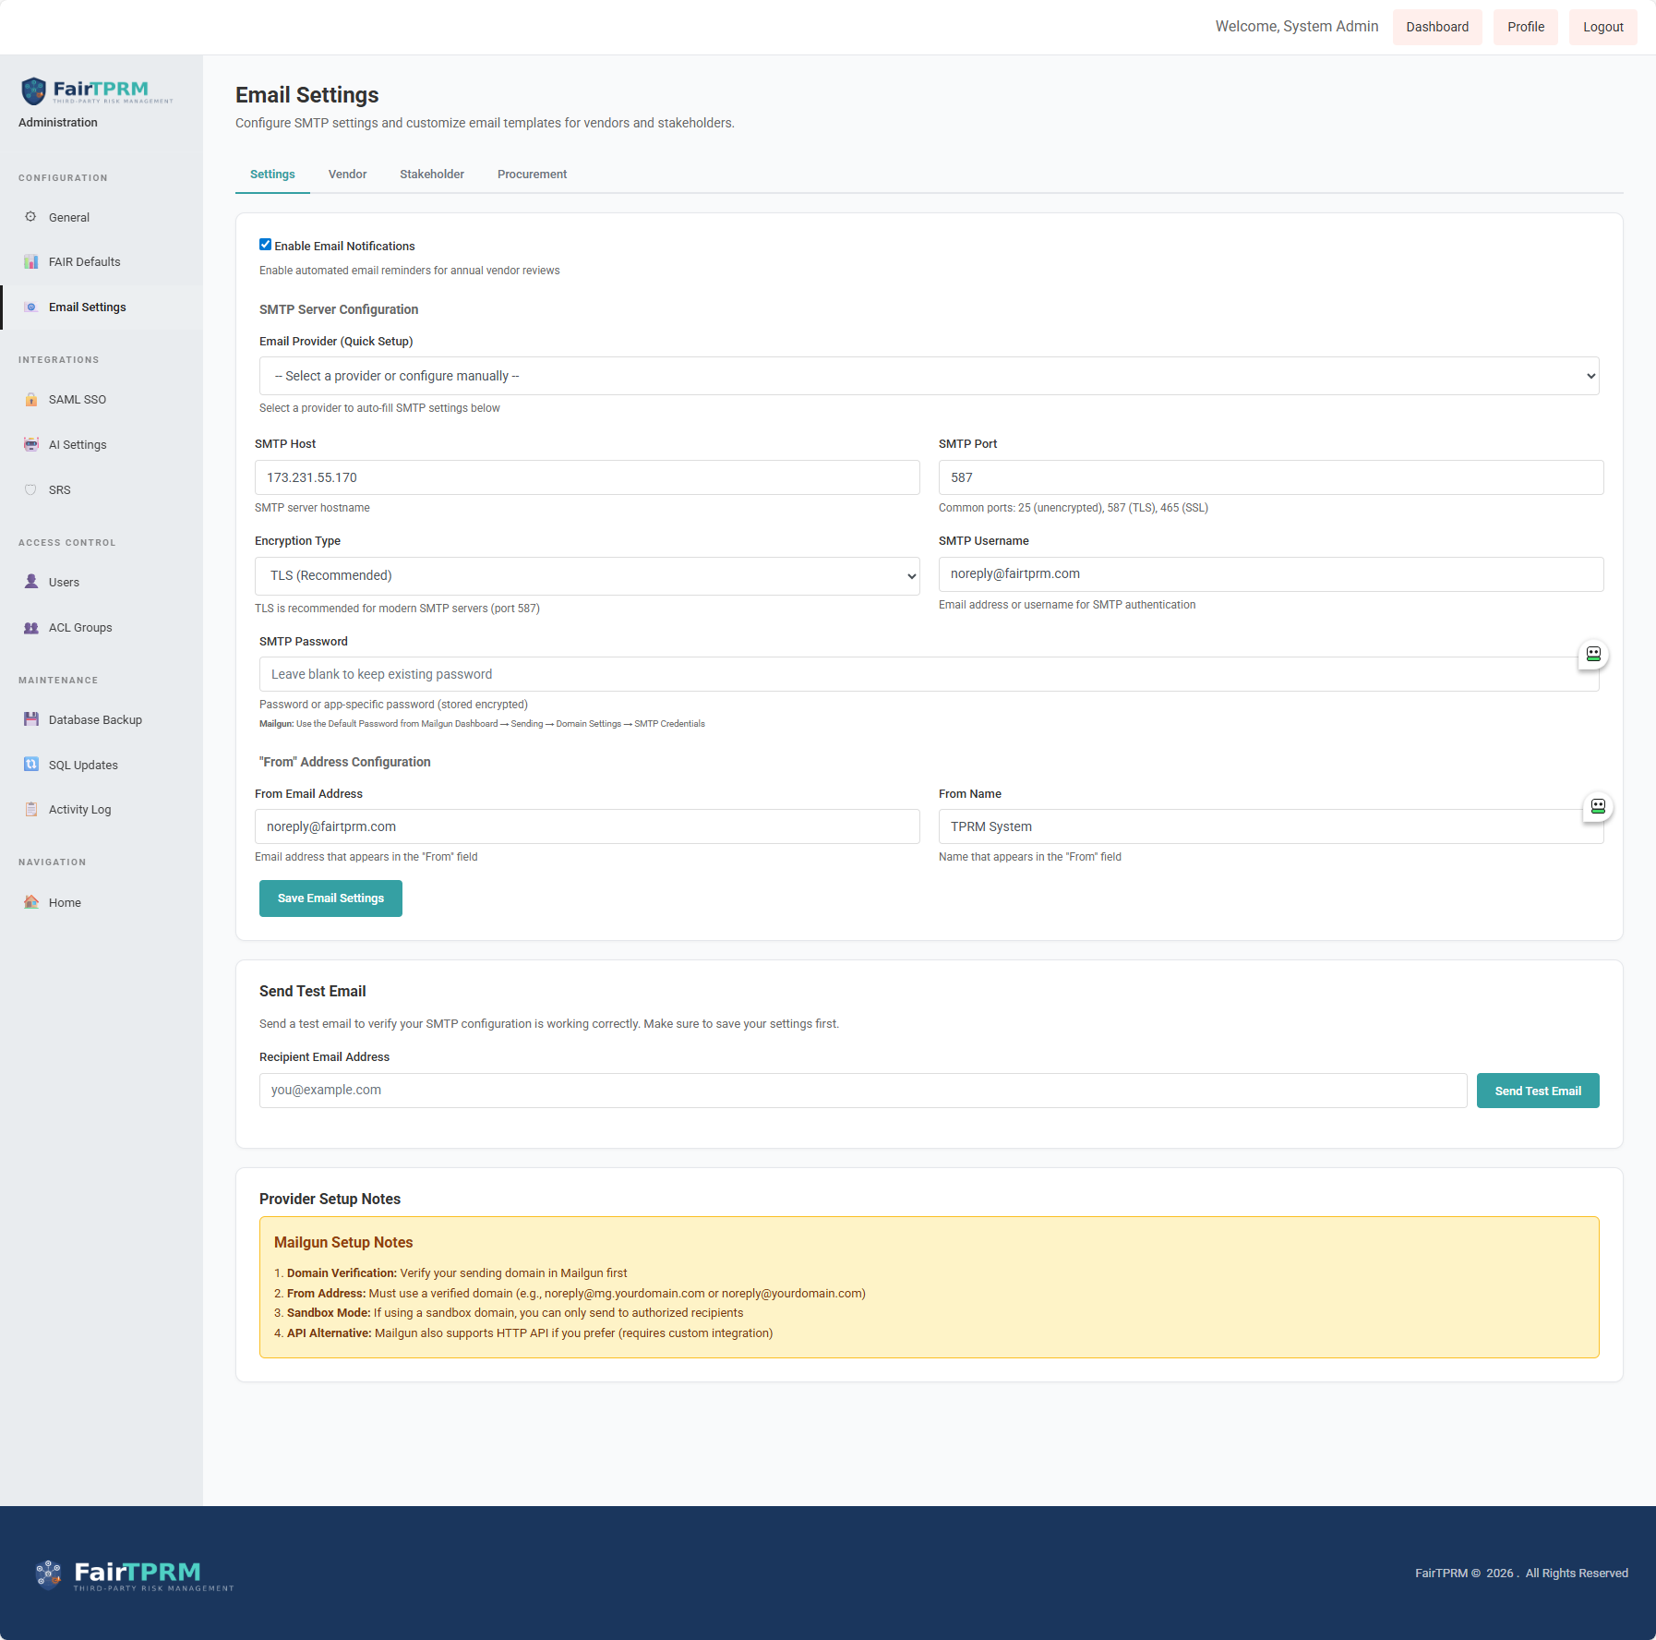Open FAIR Defaults chart icon

click(x=30, y=262)
